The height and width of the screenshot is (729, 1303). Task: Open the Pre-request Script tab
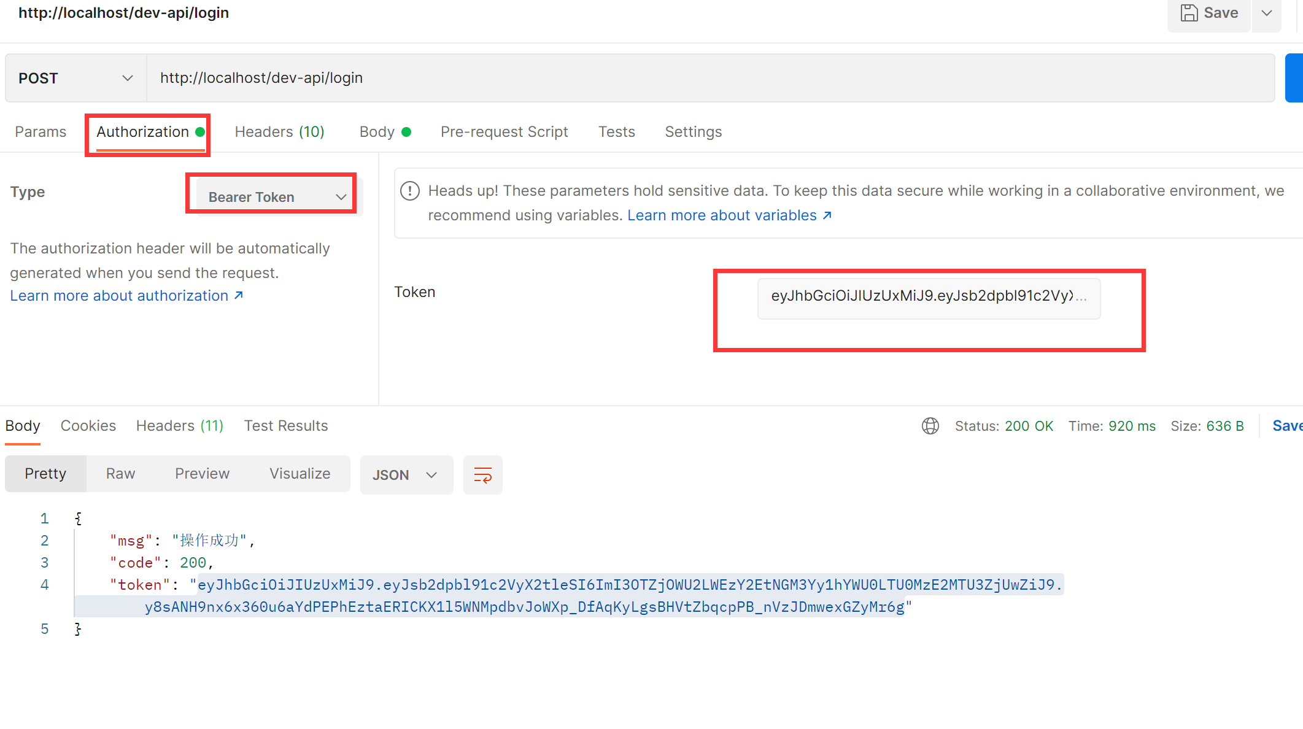[x=504, y=132]
